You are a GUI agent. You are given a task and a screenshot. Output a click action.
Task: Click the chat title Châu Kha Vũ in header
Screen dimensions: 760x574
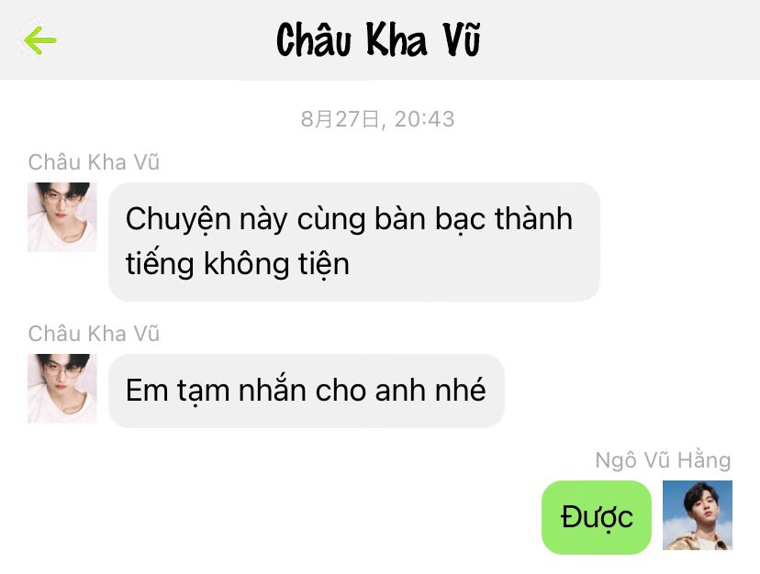(378, 39)
